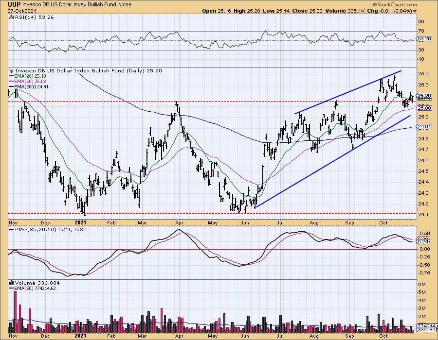Click the Close 25.20 value in header

click(307, 11)
